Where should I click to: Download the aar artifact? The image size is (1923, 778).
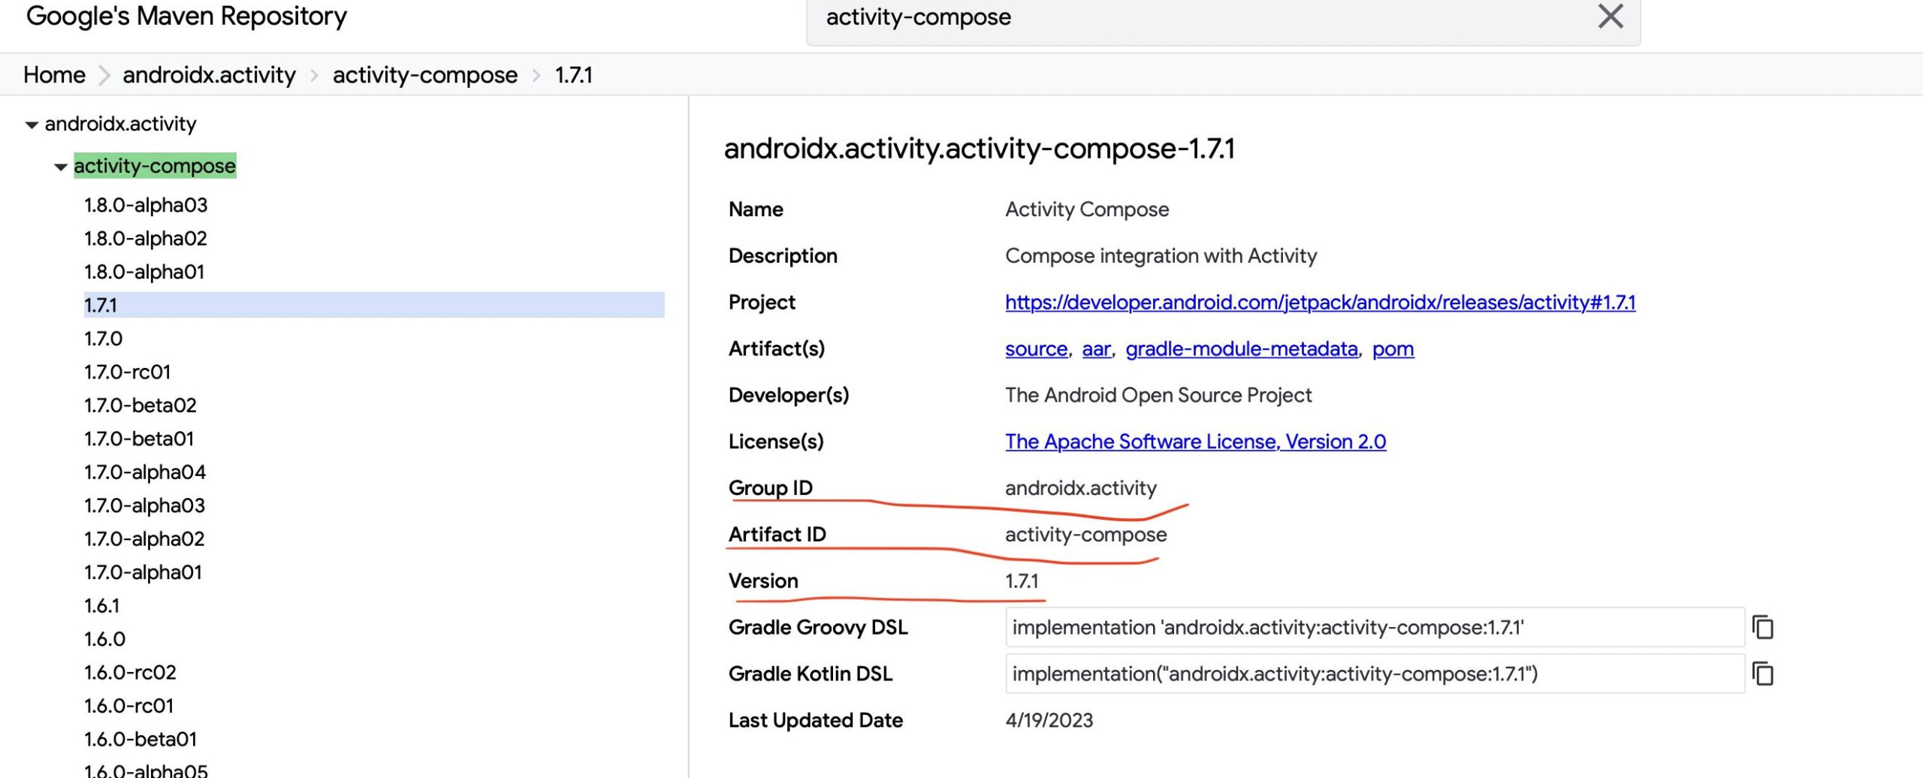pyautogui.click(x=1096, y=349)
